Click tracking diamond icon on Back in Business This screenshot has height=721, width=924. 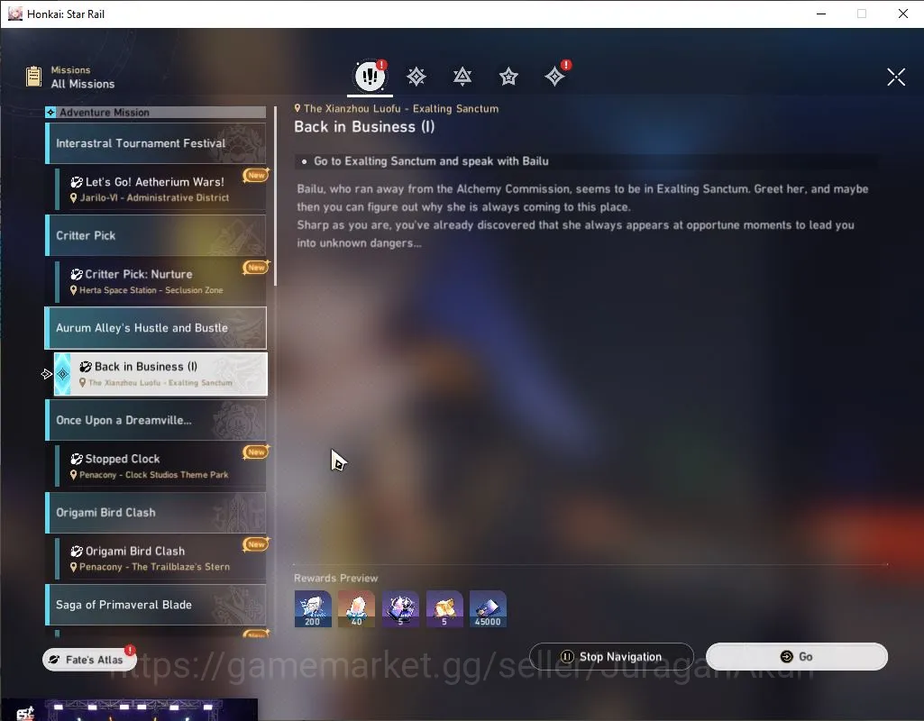coord(62,374)
